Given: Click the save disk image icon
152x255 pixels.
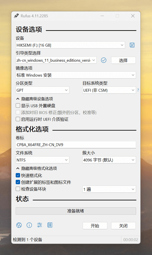Looking at the screenshot, I should click(132, 45).
